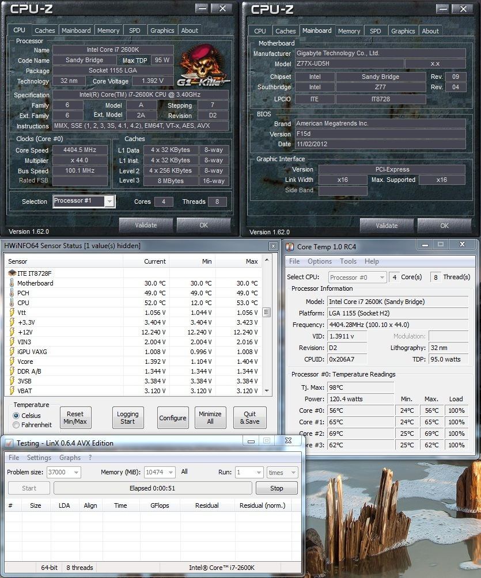481x578 pixels.
Task: Click the G1-Killer skull logo
Action: (203, 66)
